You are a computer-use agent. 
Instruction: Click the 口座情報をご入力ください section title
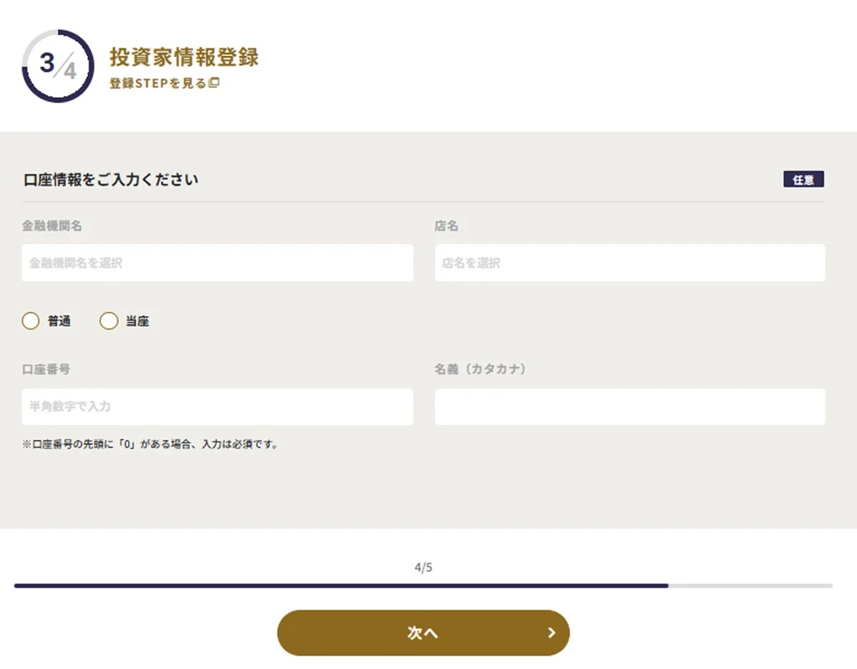(110, 179)
